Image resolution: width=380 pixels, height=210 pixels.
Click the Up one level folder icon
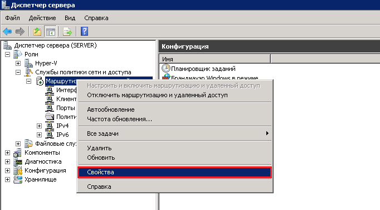click(x=37, y=31)
